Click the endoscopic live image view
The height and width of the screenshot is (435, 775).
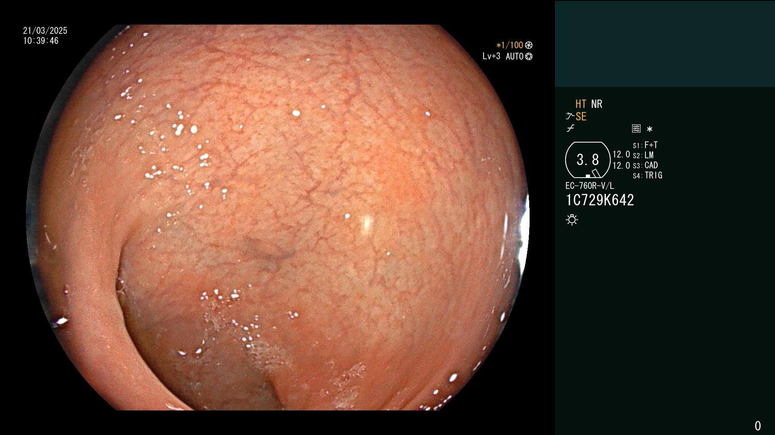pos(278,217)
